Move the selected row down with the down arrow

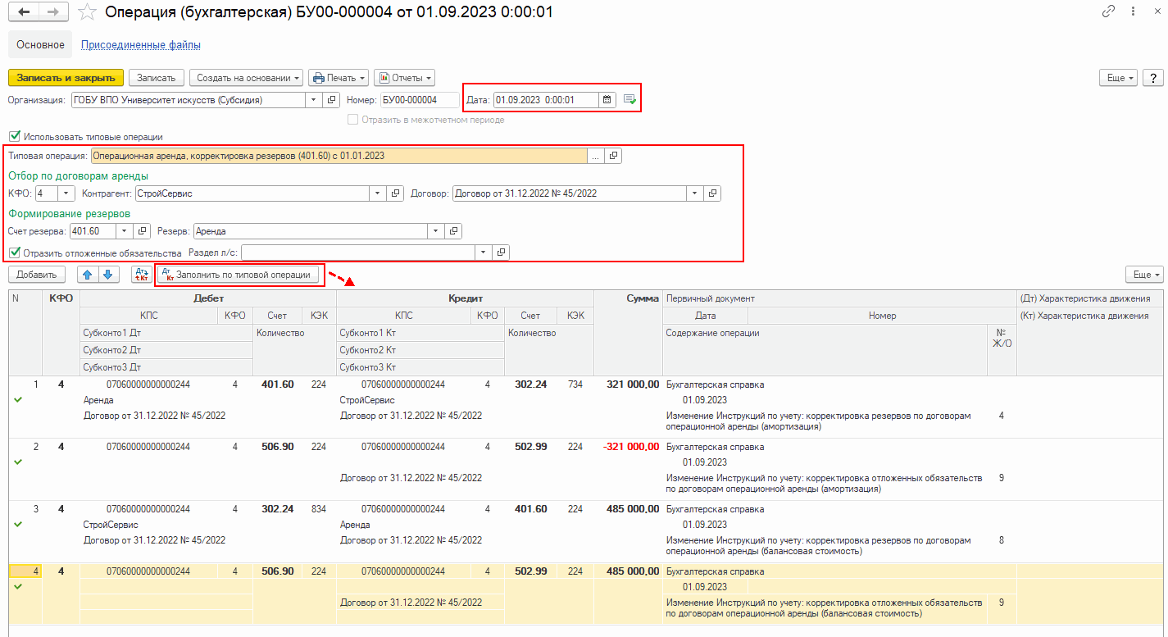(109, 275)
